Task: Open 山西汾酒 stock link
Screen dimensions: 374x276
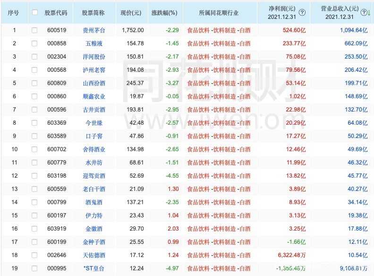Action: point(94,83)
